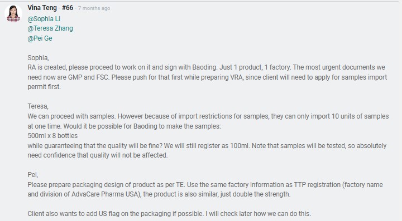Click the 'permit first.' line
402x221 pixels.
pyautogui.click(x=44, y=87)
